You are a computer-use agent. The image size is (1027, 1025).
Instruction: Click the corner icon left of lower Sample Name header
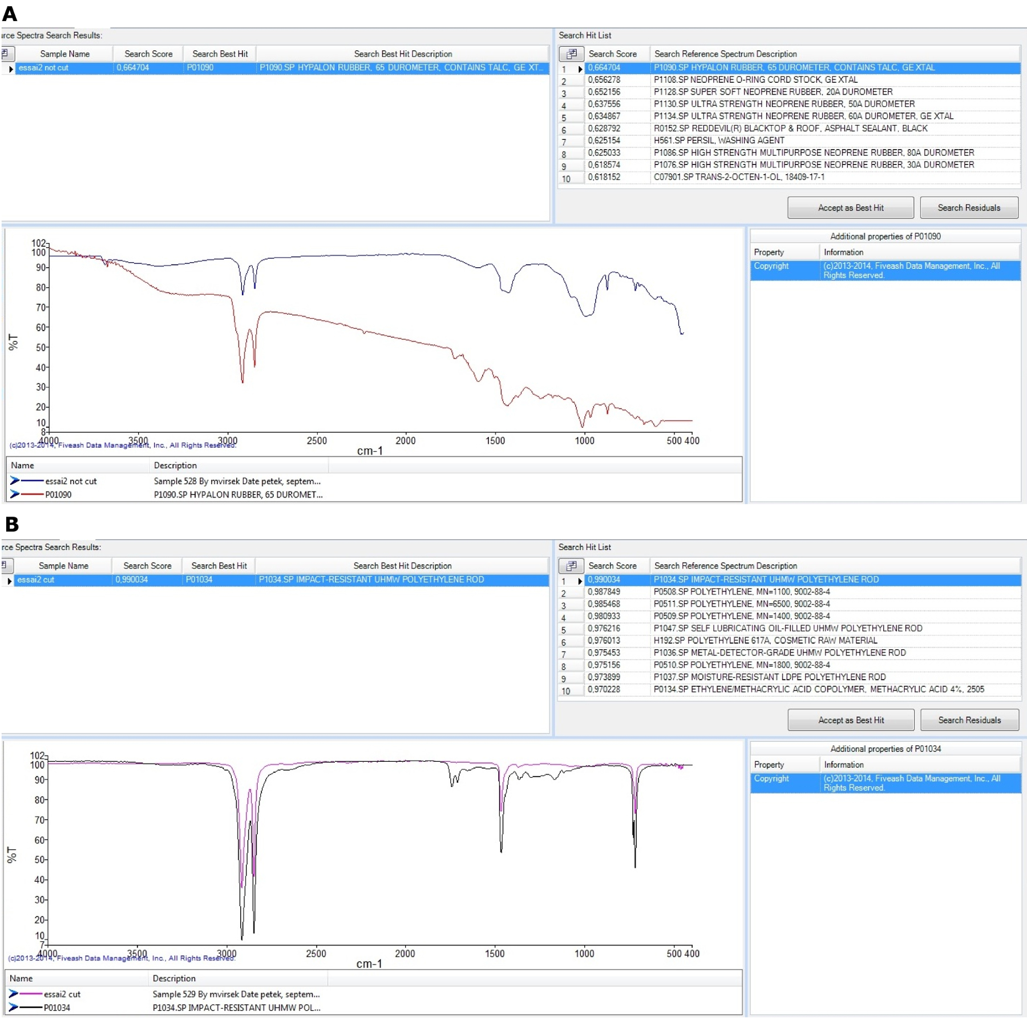[x=5, y=565]
